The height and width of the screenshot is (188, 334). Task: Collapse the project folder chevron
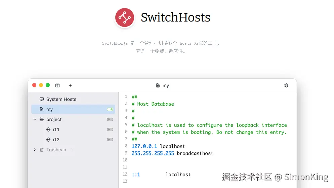35,120
